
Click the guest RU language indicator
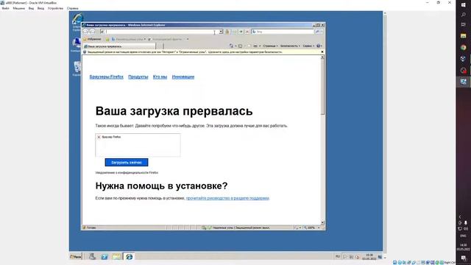[338, 257]
